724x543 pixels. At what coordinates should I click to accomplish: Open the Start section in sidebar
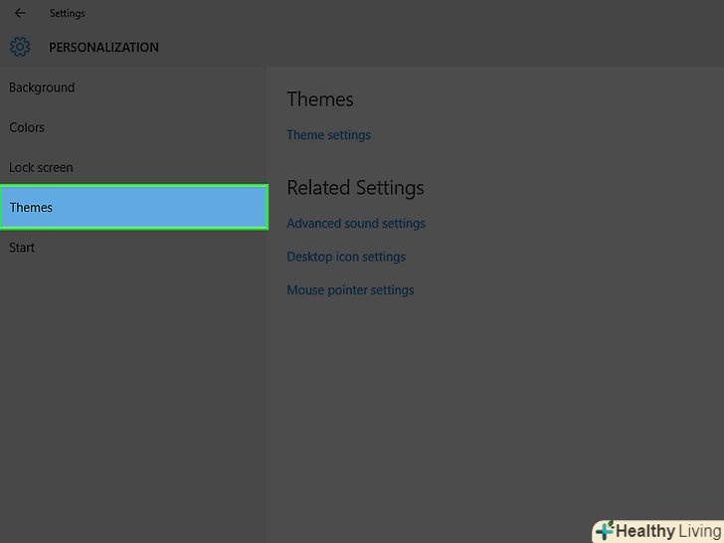[x=22, y=247]
